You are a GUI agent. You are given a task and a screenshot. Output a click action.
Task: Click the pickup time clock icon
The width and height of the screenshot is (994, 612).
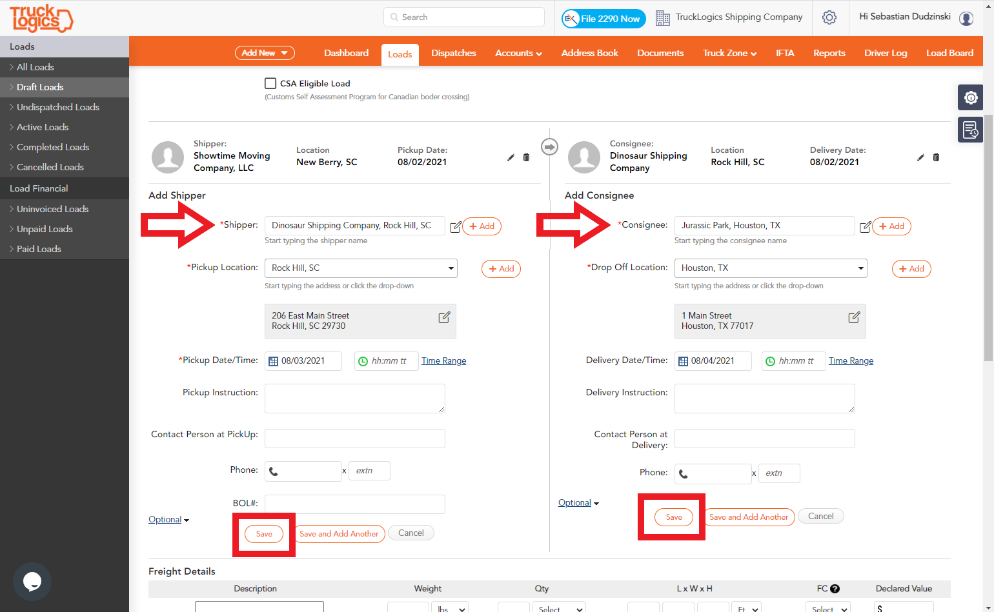click(363, 361)
